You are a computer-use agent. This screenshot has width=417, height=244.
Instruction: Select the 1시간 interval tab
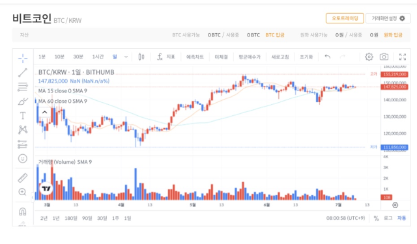click(98, 57)
